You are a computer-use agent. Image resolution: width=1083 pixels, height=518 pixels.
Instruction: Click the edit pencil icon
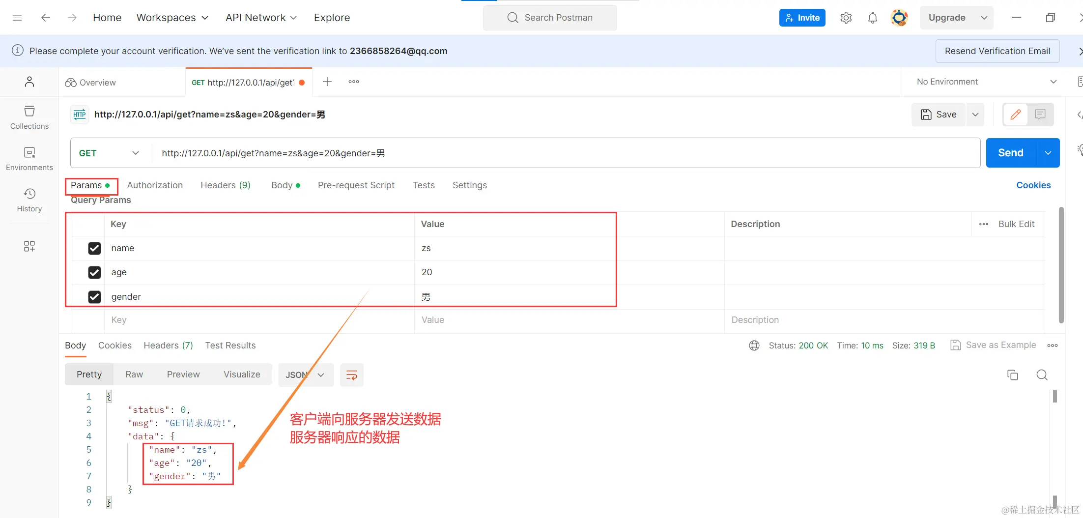click(x=1015, y=115)
